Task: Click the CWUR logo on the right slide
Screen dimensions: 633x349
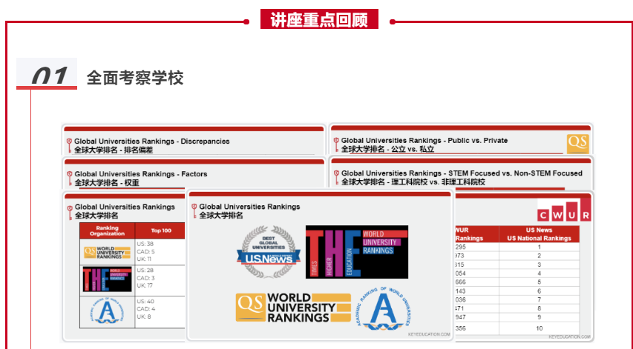Action: [564, 210]
